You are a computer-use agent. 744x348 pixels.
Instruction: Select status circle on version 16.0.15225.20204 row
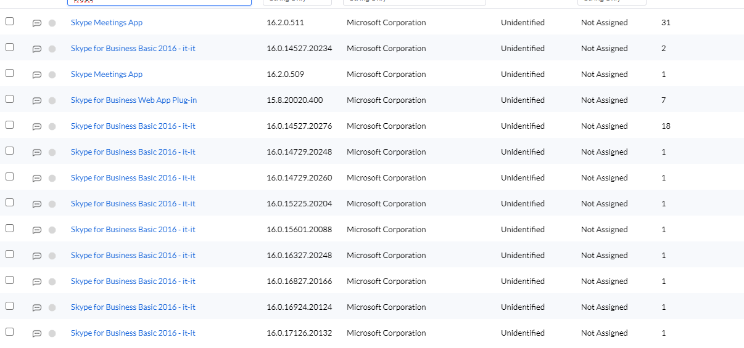[52, 204]
